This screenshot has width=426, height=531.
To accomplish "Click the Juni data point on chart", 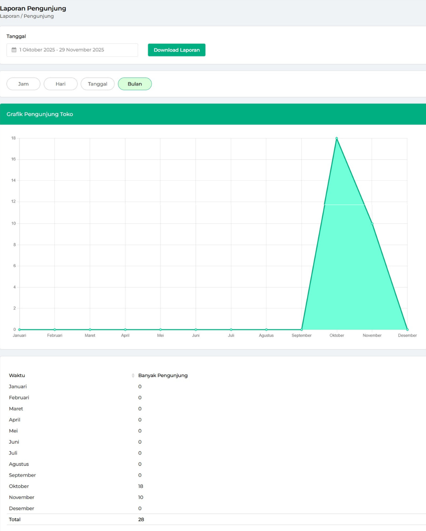I will coord(196,330).
